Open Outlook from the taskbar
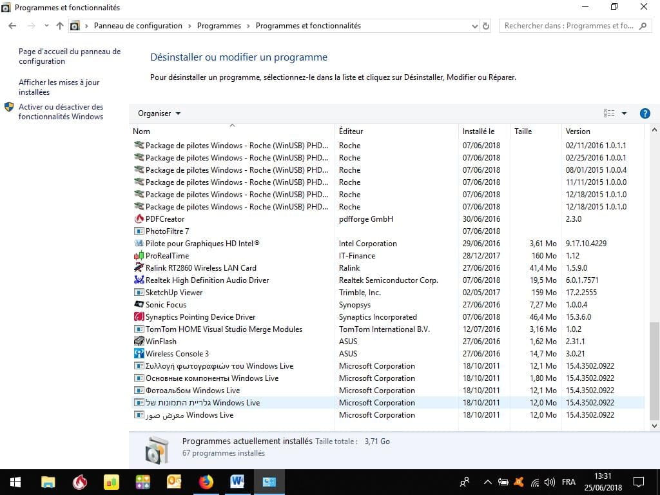Image resolution: width=660 pixels, height=495 pixels. click(174, 482)
